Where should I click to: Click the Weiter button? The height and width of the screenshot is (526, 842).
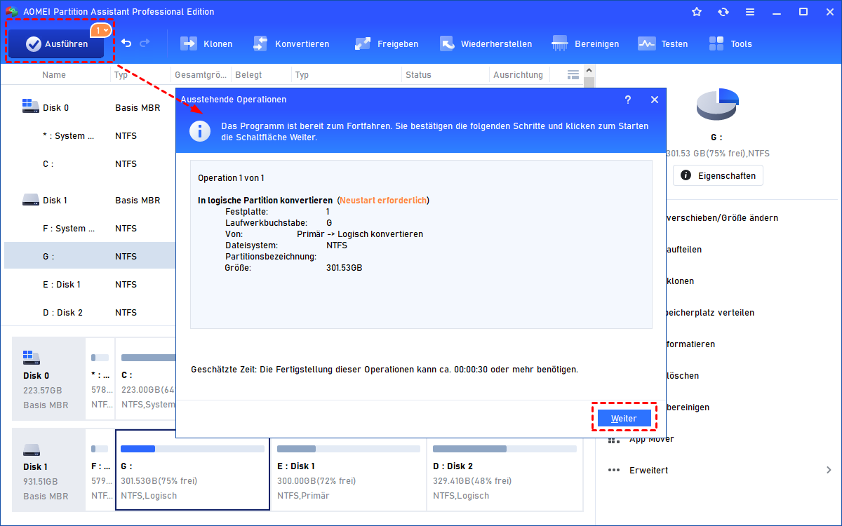[x=624, y=418]
